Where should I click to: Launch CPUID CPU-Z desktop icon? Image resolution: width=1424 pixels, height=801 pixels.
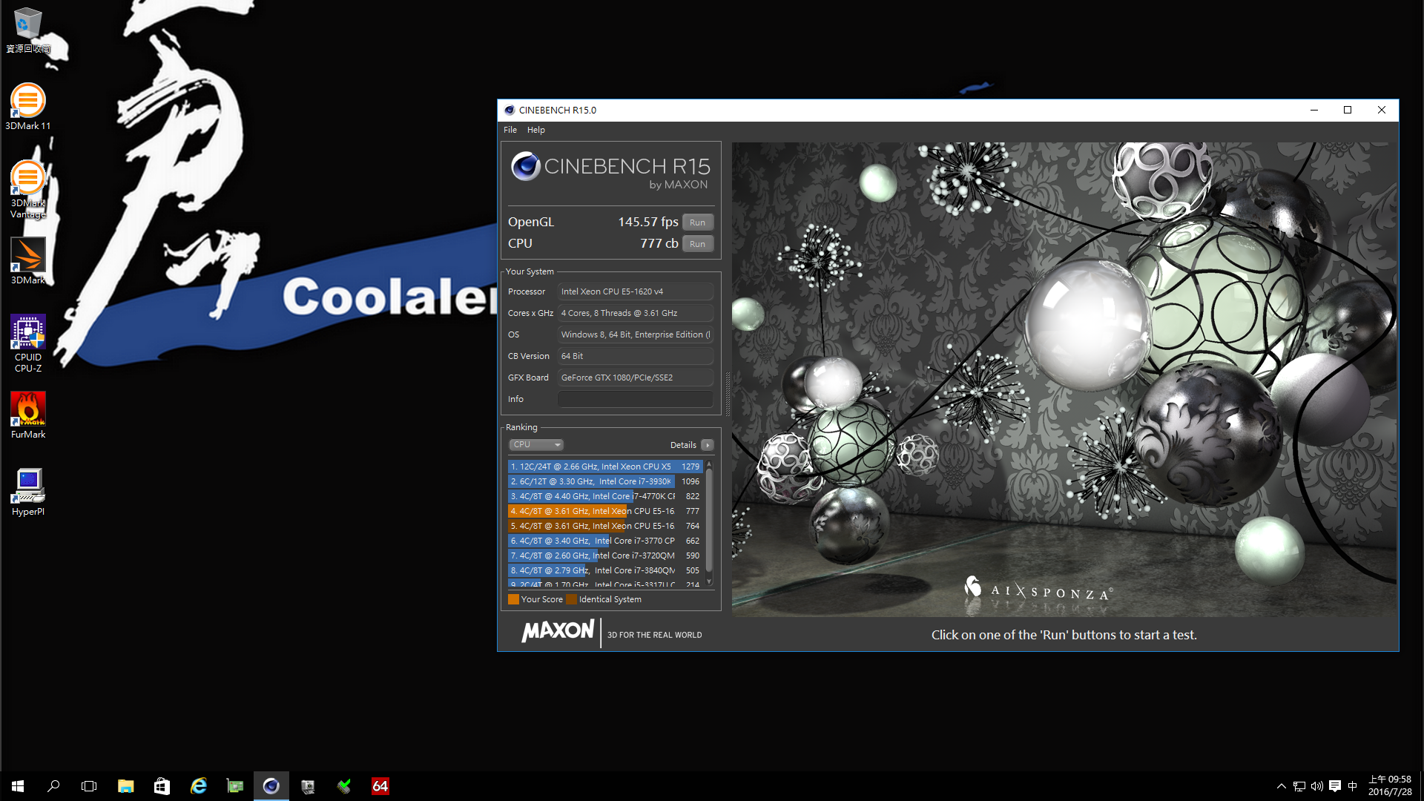(27, 343)
